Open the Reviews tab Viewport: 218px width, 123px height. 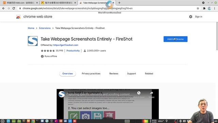point(114,74)
